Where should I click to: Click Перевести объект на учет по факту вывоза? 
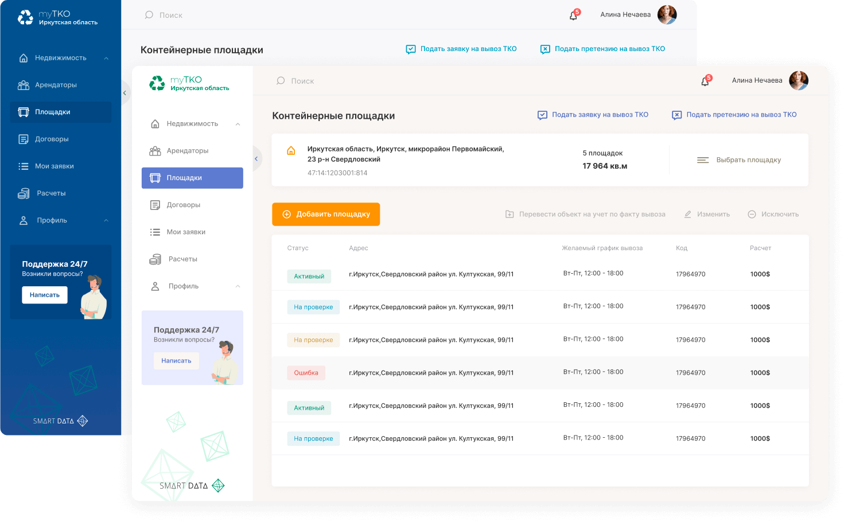pyautogui.click(x=585, y=214)
